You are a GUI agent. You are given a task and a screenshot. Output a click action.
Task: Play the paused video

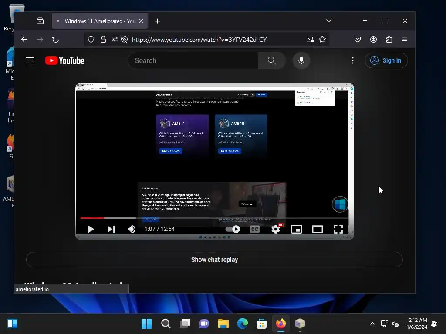91,229
